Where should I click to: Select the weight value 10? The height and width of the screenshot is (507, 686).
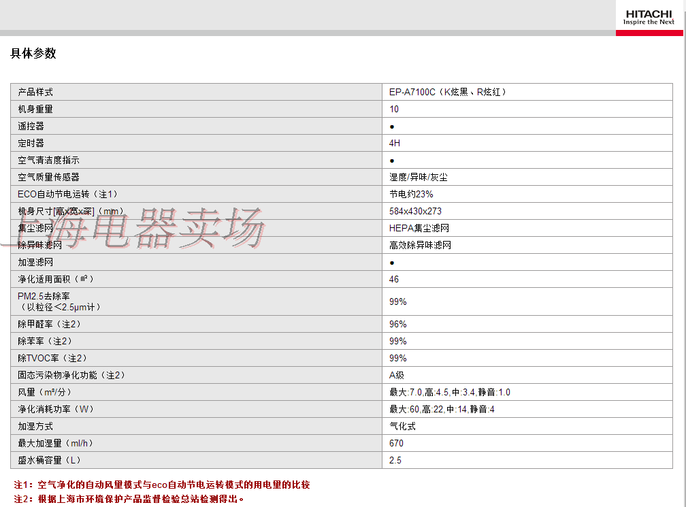click(x=394, y=109)
